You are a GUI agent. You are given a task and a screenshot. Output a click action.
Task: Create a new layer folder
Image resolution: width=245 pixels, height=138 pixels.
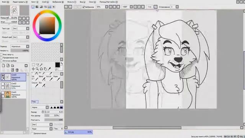click(13, 66)
